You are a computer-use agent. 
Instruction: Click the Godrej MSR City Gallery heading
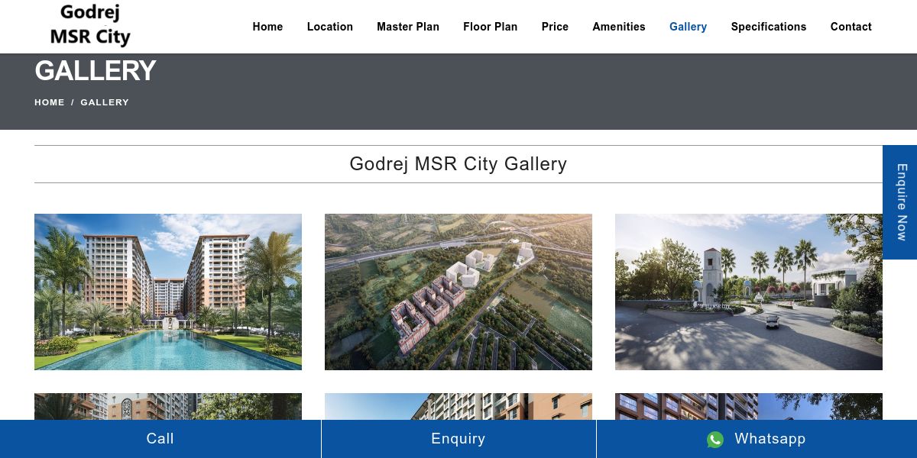click(458, 164)
